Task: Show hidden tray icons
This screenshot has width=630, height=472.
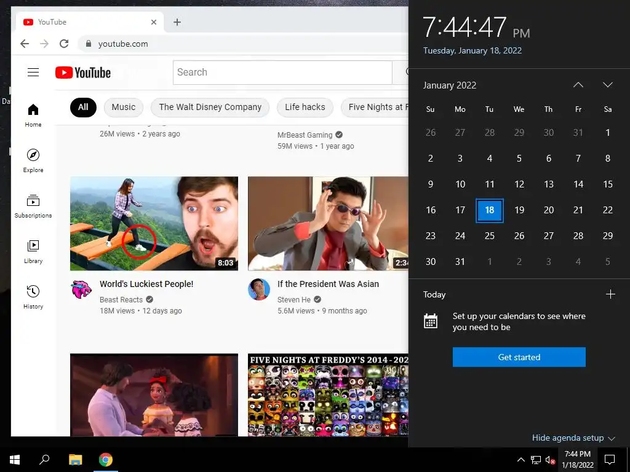Action: [x=520, y=460]
